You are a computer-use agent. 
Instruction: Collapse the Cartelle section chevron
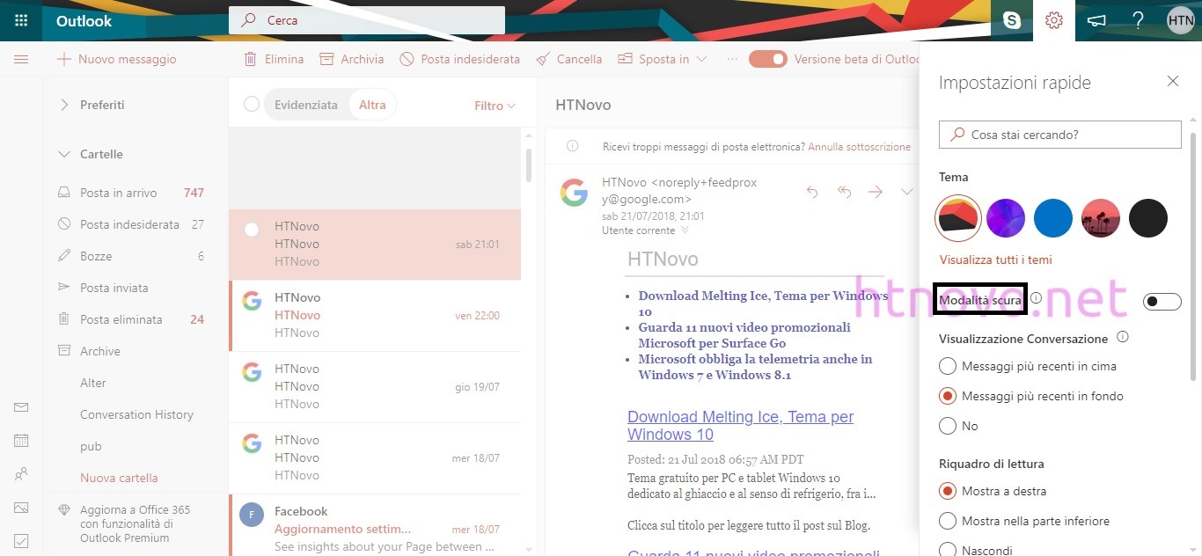click(x=63, y=154)
